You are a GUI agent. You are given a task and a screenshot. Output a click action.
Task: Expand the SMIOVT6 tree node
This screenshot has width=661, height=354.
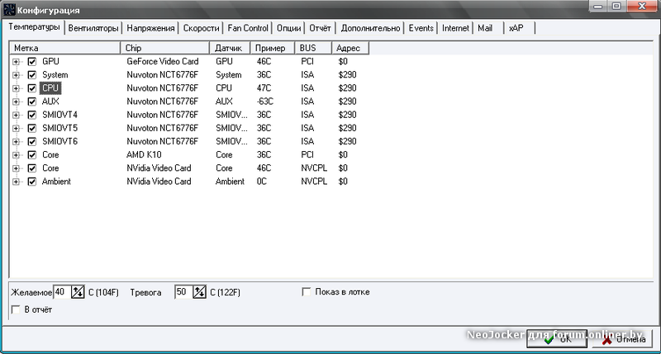point(16,142)
